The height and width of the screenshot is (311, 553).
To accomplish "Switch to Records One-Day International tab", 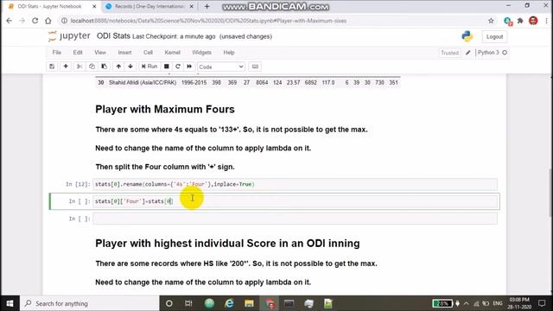I will (149, 6).
